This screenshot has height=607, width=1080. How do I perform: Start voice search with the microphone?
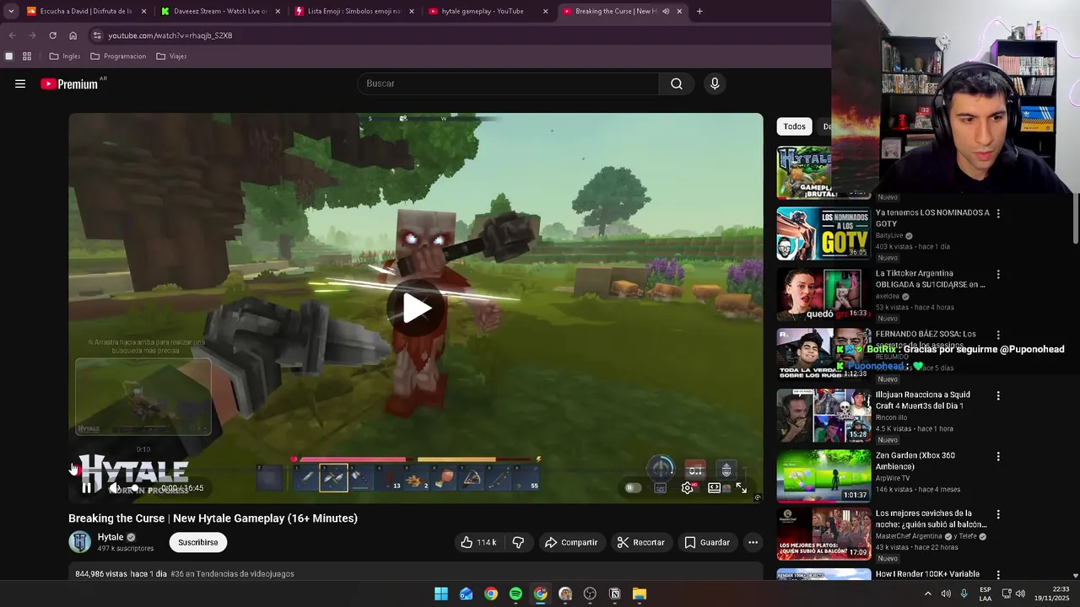pyautogui.click(x=715, y=83)
